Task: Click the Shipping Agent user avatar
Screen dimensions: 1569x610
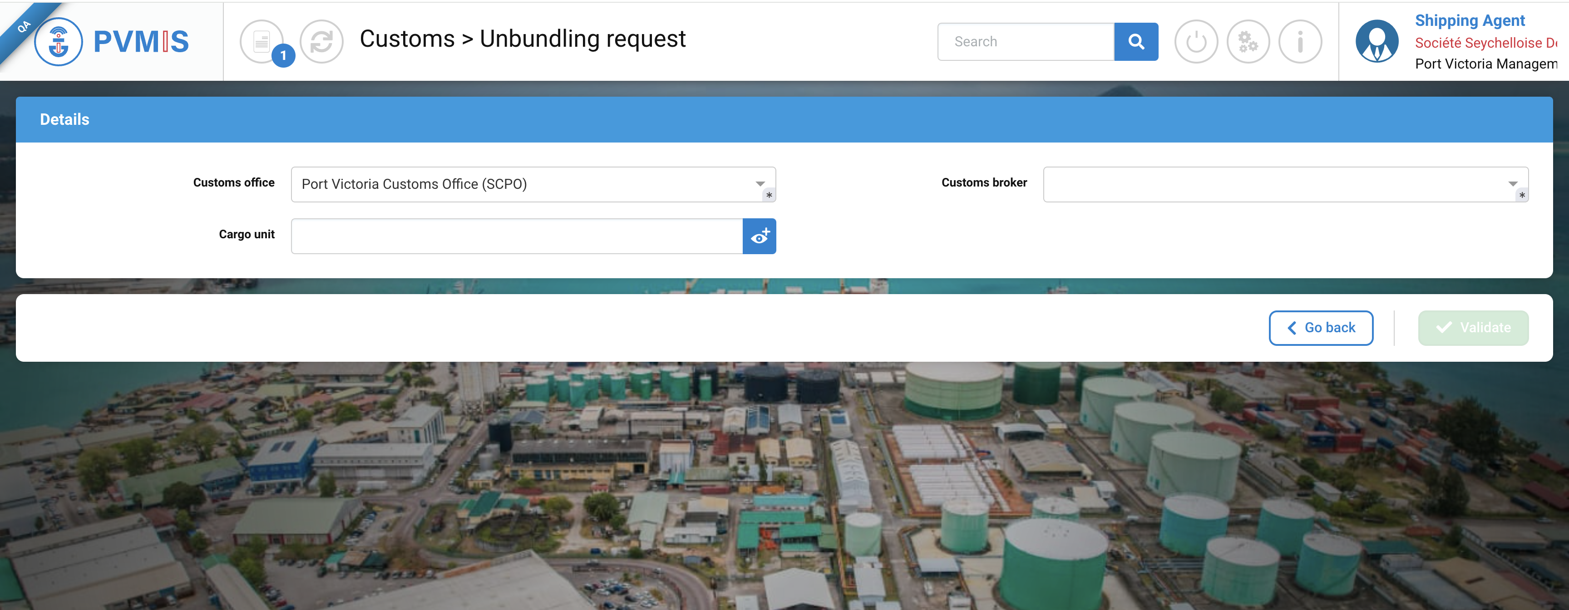Action: [1376, 41]
